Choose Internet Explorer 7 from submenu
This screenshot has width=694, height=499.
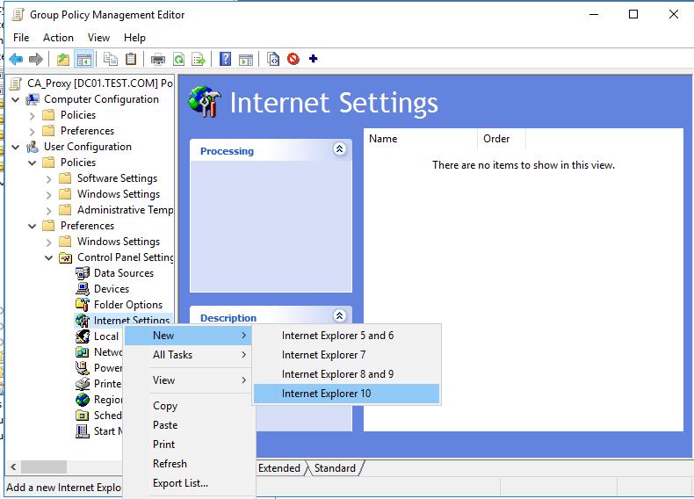coord(346,355)
